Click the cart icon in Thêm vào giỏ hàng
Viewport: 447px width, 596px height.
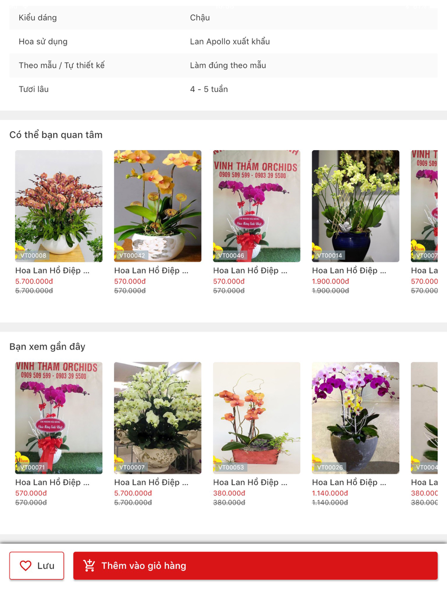point(89,566)
